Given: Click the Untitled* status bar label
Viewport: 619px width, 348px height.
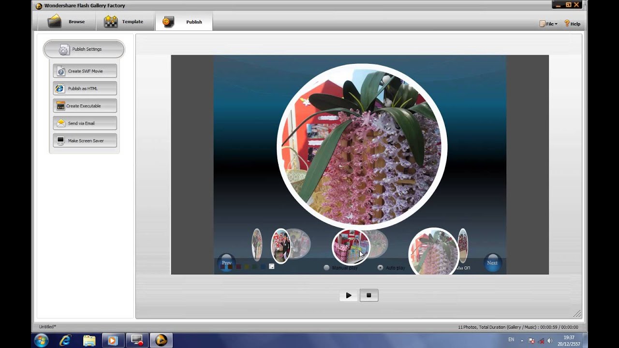Looking at the screenshot, I should (47, 327).
